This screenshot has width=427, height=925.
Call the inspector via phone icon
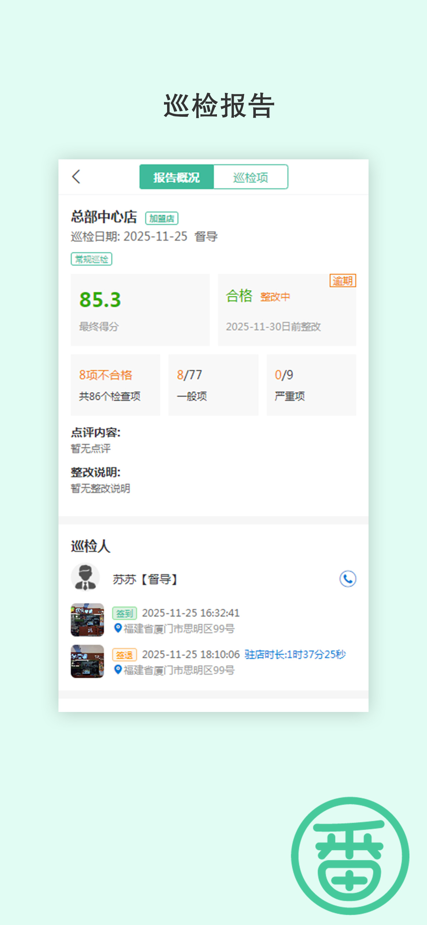(348, 578)
